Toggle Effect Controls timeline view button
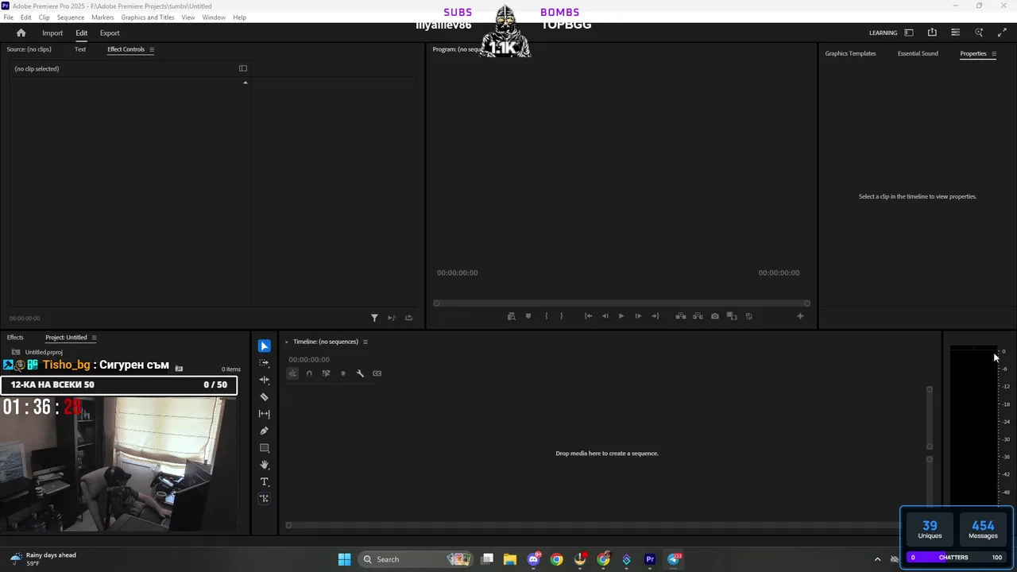The width and height of the screenshot is (1017, 572). tap(243, 68)
